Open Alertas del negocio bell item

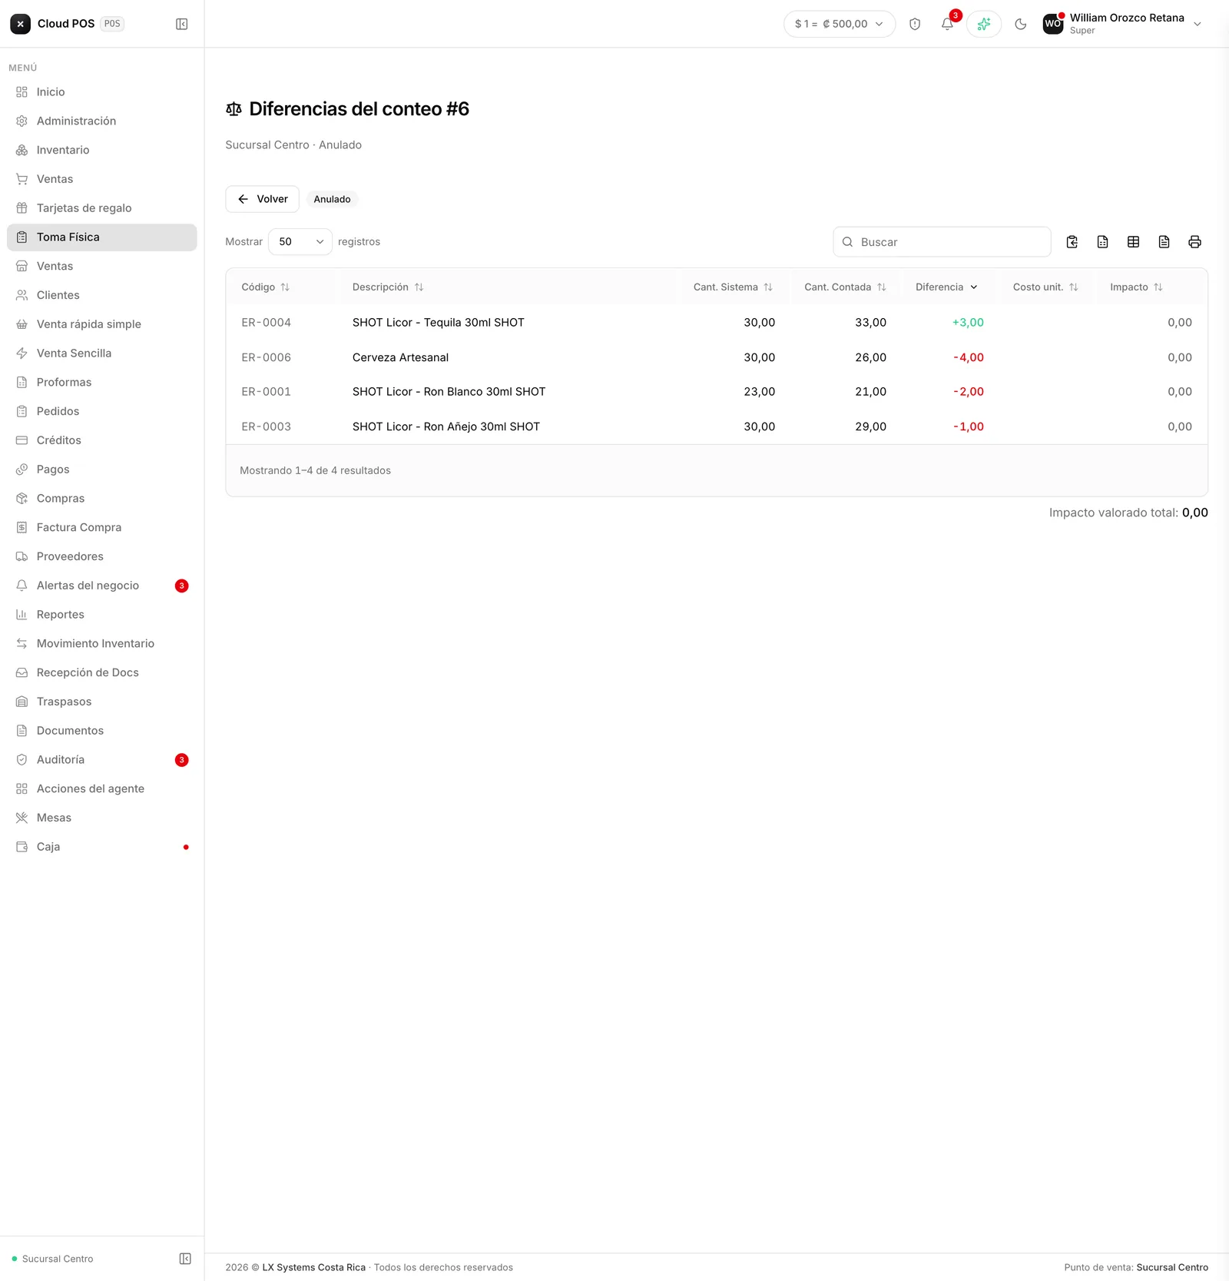tap(102, 585)
